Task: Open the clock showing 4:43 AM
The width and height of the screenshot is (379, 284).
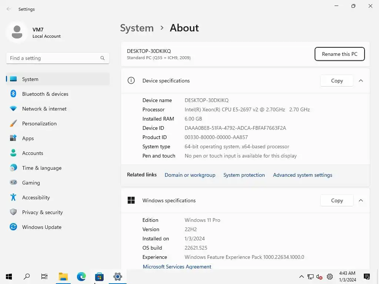Action: point(347,277)
